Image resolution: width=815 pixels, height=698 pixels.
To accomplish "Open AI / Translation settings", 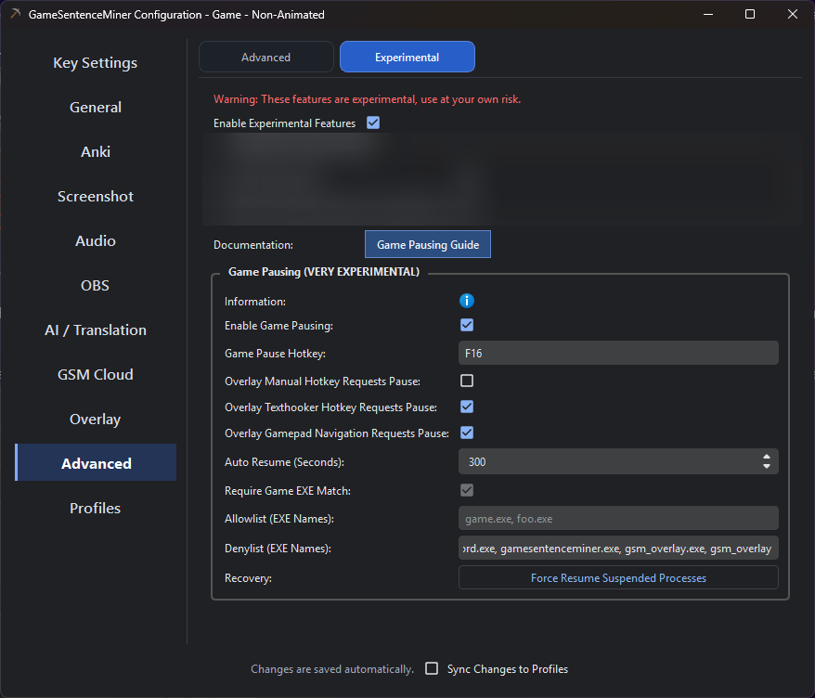I will pos(95,330).
